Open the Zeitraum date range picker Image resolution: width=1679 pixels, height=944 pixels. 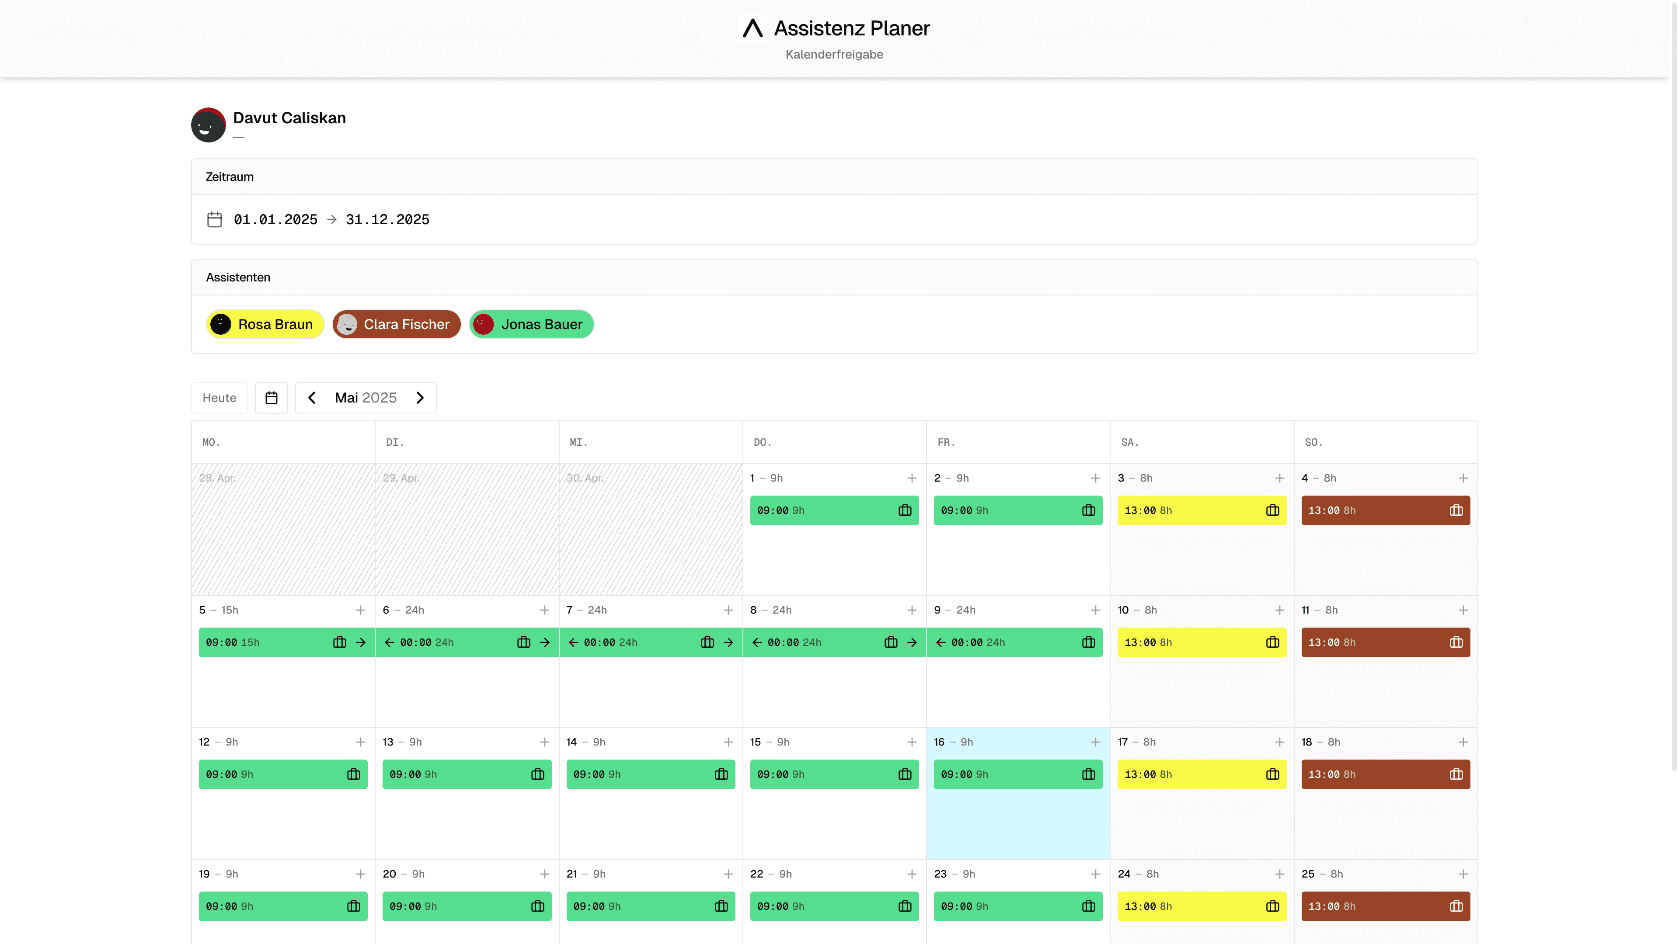(x=214, y=219)
